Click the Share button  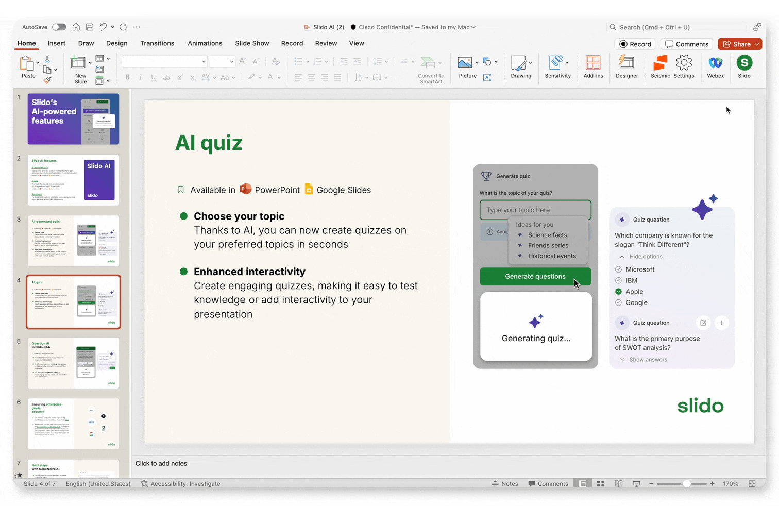[x=736, y=44]
